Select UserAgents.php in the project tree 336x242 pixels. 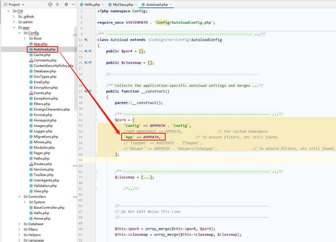46,180
